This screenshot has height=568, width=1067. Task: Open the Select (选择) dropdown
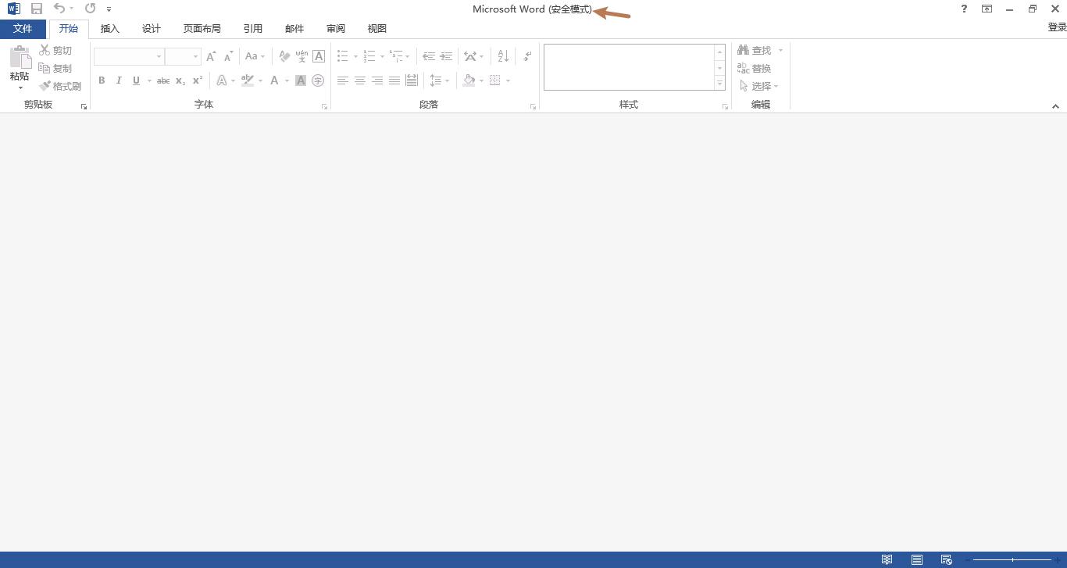758,87
